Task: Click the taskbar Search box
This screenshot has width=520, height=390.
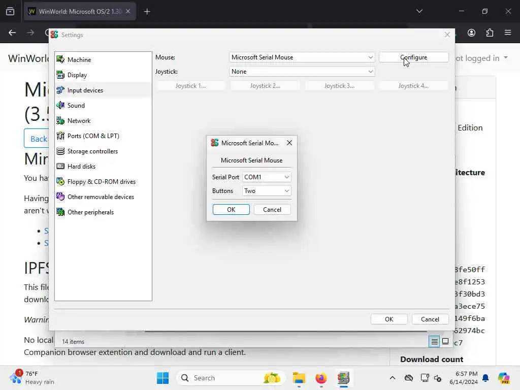Action: pos(231,378)
